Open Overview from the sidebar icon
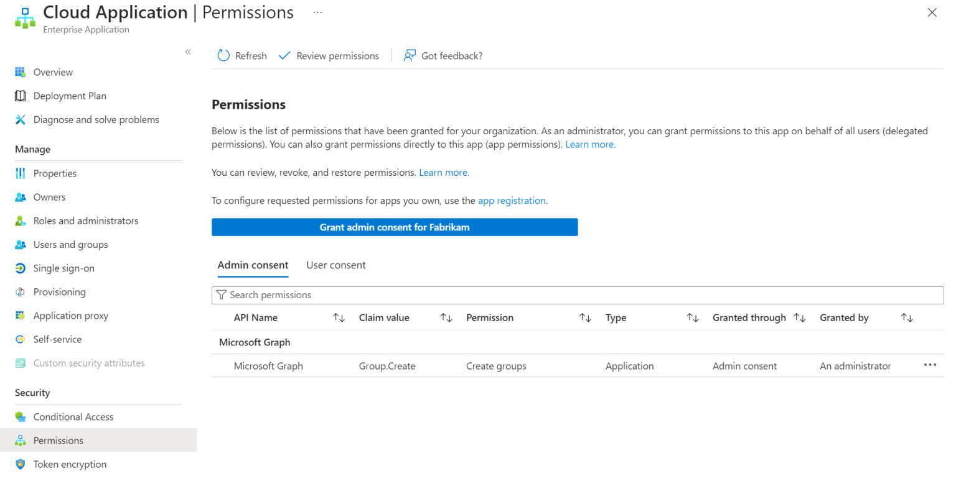Screen dimensions: 956x479 tap(21, 72)
